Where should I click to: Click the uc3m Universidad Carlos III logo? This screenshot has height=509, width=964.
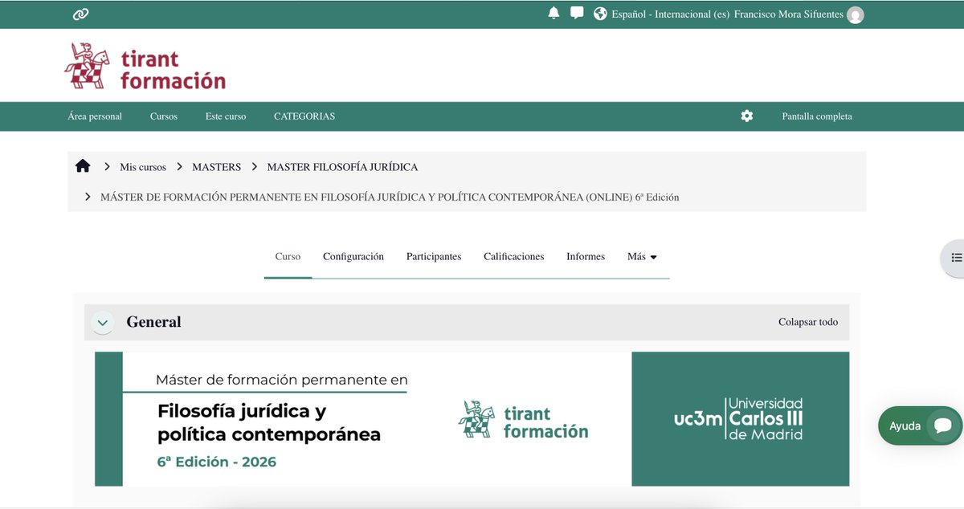739,419
